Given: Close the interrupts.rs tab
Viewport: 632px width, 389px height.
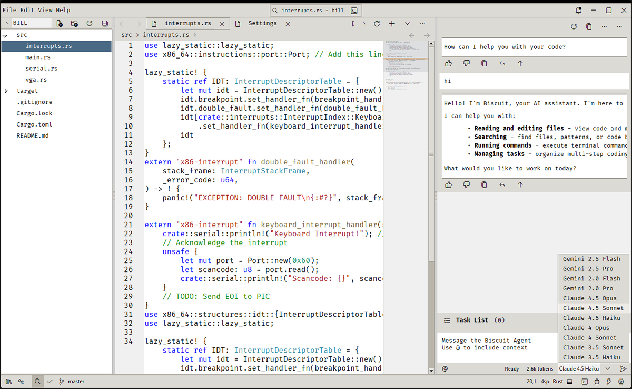Looking at the screenshot, I should [x=222, y=24].
